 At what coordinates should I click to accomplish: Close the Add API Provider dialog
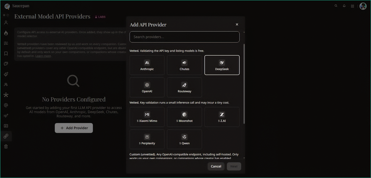[x=237, y=25]
